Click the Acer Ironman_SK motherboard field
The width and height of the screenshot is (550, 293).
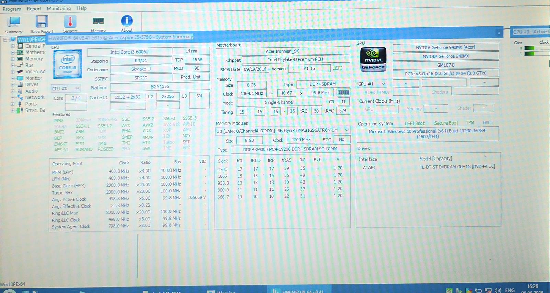pyautogui.click(x=283, y=51)
